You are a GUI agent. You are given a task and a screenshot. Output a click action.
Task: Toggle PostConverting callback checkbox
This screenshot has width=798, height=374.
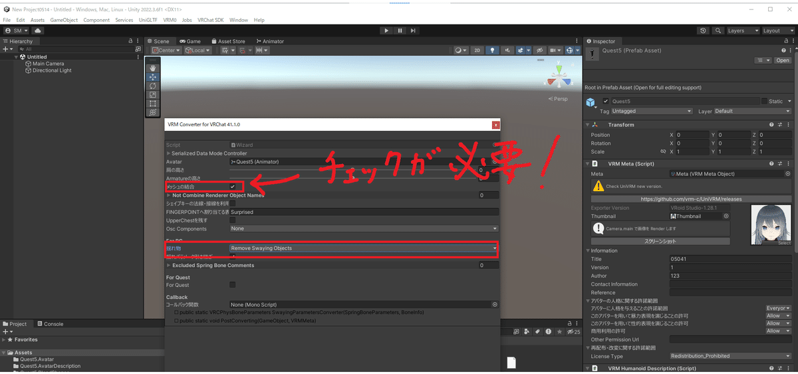pos(176,320)
